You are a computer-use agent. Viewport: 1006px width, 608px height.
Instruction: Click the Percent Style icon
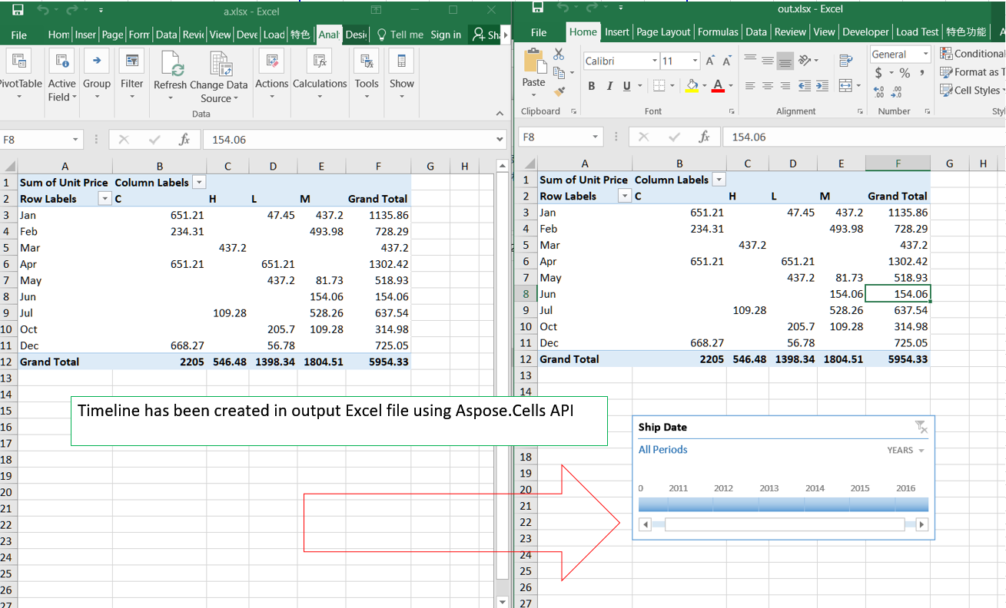905,73
